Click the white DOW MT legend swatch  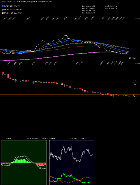point(3,10)
